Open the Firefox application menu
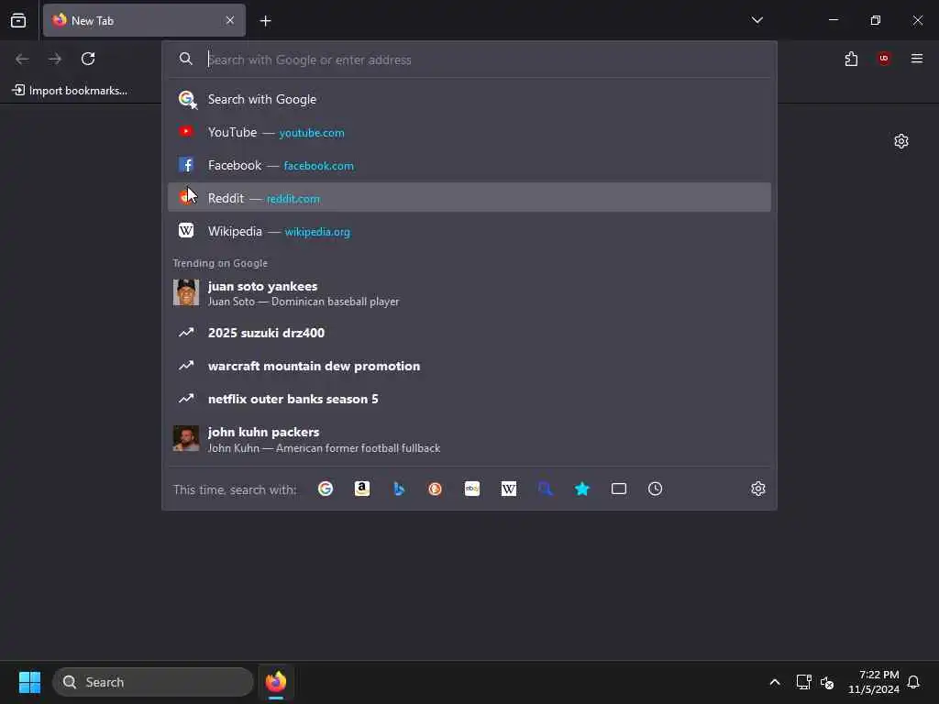The width and height of the screenshot is (939, 704). (x=917, y=59)
